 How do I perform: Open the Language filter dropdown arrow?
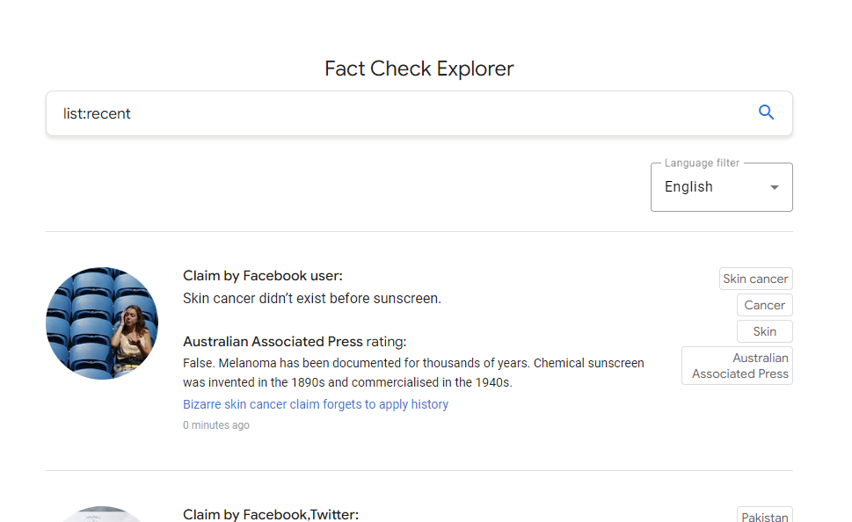tap(775, 187)
